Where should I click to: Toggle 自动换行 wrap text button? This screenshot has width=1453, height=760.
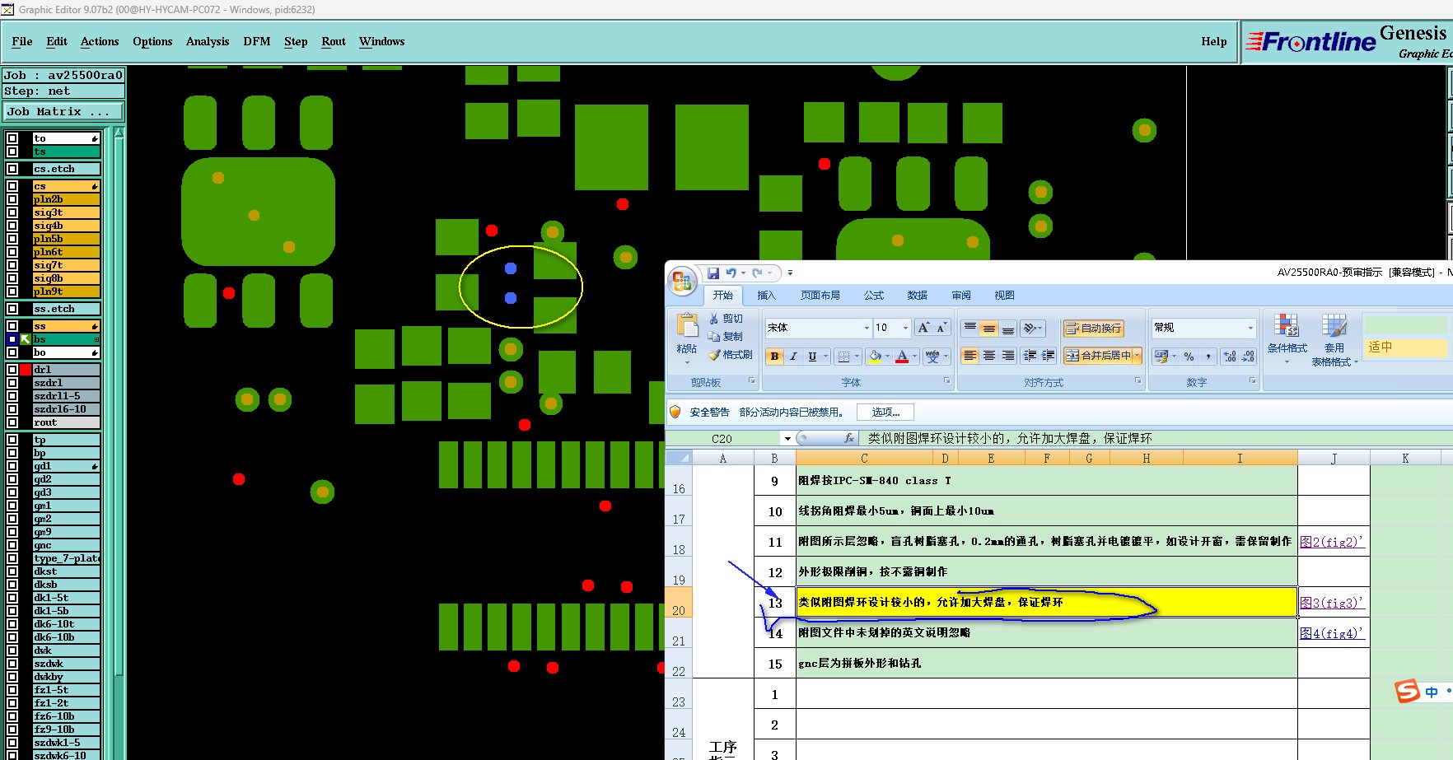pyautogui.click(x=1094, y=329)
